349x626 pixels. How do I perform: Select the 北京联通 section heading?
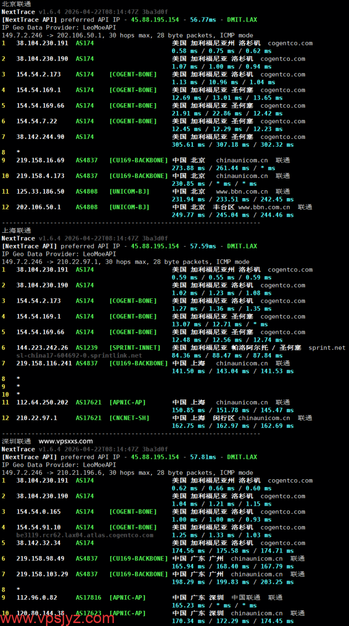16,3
